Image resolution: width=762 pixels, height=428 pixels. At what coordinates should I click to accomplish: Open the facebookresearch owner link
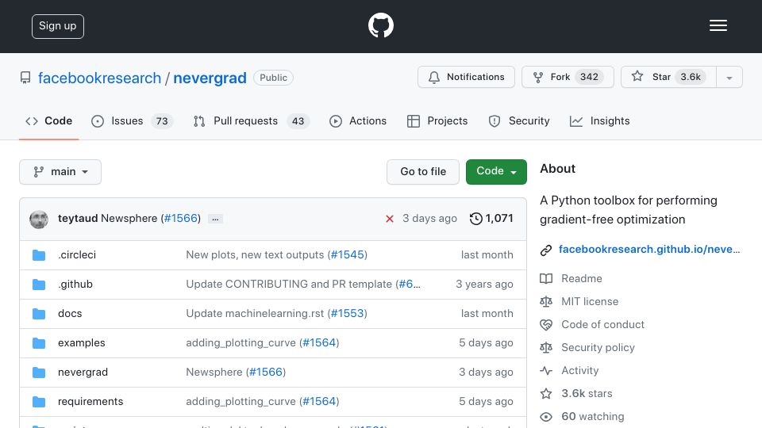coord(100,78)
